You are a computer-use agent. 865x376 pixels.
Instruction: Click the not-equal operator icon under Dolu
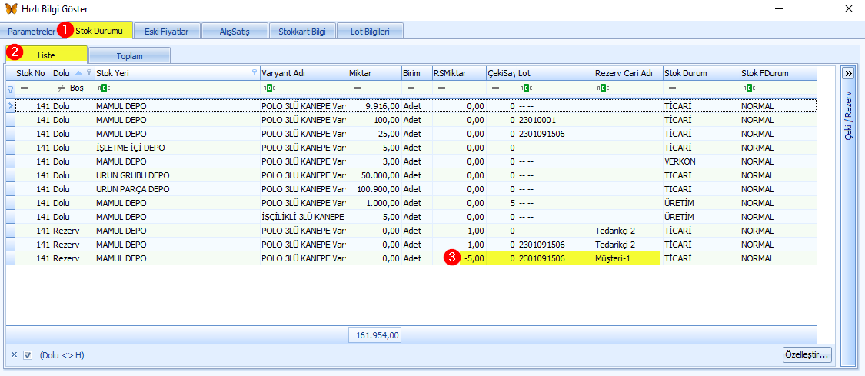click(62, 88)
